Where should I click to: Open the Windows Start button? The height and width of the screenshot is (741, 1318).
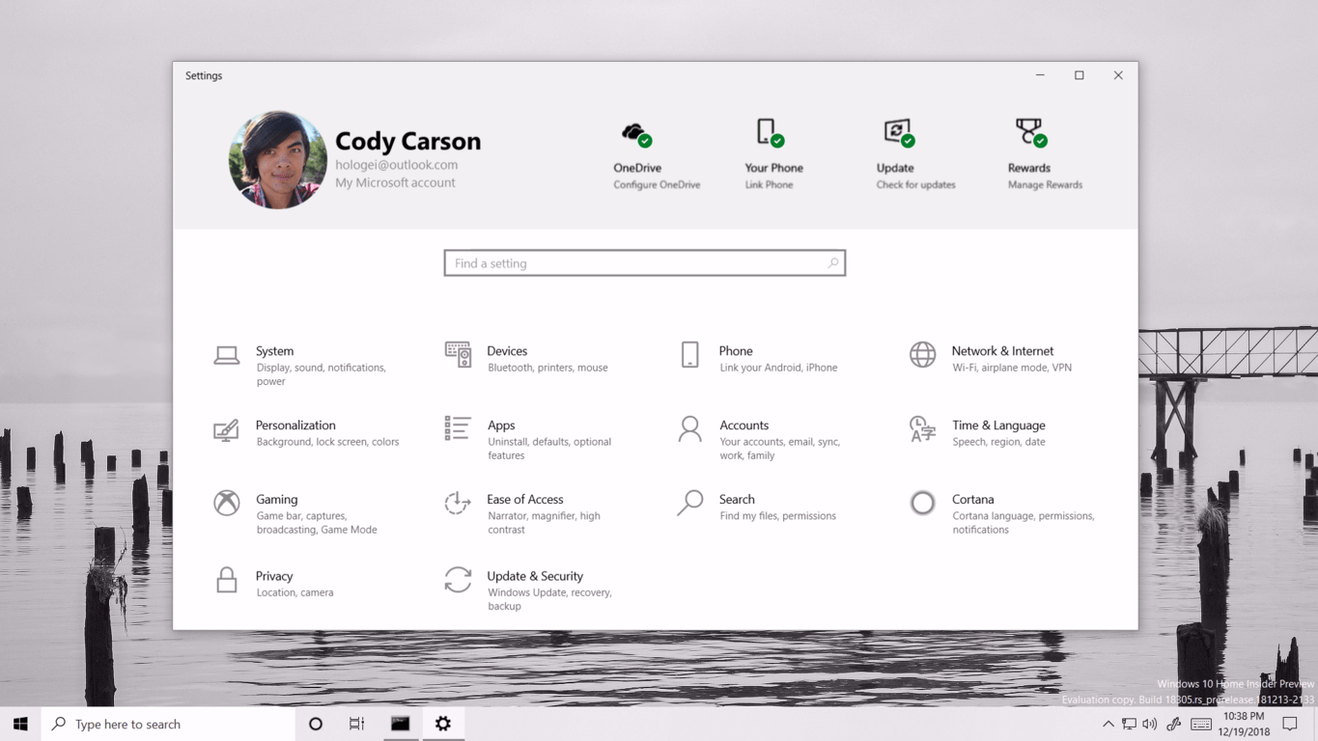(20, 724)
